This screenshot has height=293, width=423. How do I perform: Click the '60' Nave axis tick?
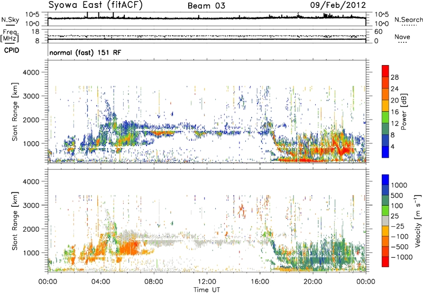pos(378,32)
